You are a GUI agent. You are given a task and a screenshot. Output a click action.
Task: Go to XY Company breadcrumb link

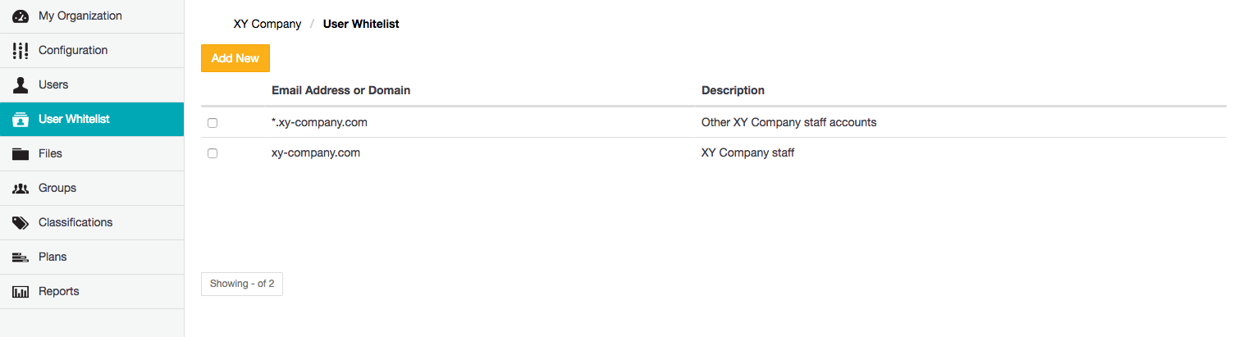point(267,25)
